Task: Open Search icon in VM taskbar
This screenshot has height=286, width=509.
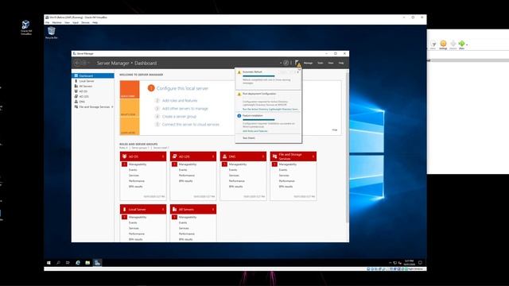Action: point(58,263)
